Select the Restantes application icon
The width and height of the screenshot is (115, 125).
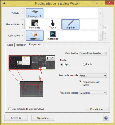coord(35,35)
